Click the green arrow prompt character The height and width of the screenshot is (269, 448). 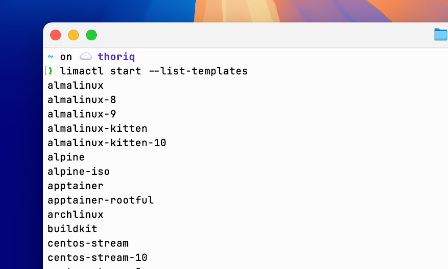click(x=51, y=70)
